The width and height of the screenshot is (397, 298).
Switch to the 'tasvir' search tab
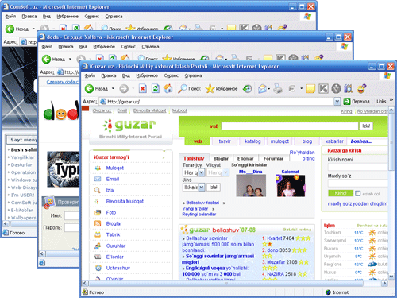pyautogui.click(x=225, y=141)
